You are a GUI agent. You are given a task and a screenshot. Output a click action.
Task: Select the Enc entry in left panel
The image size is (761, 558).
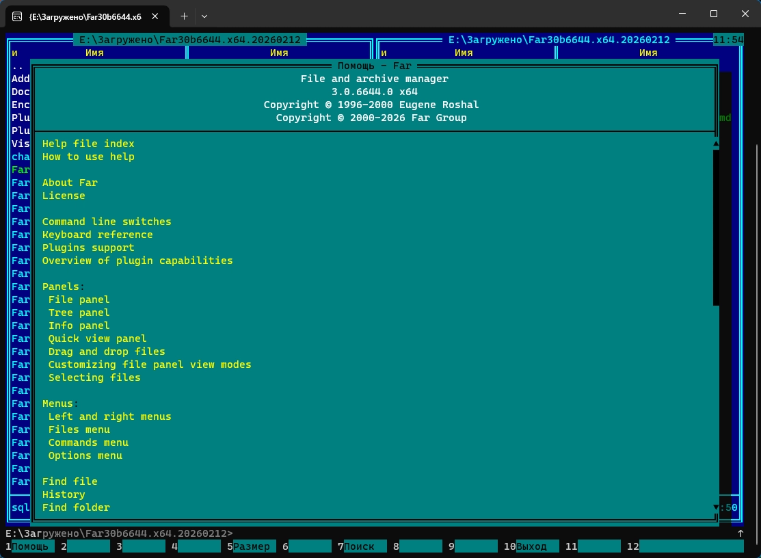coord(21,105)
